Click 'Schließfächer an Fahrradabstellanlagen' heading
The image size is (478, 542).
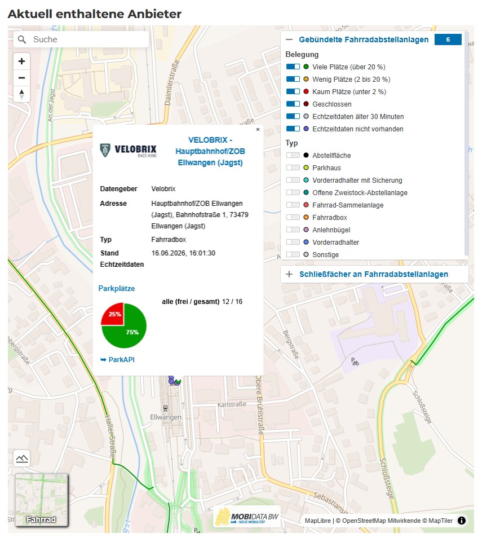(x=374, y=274)
